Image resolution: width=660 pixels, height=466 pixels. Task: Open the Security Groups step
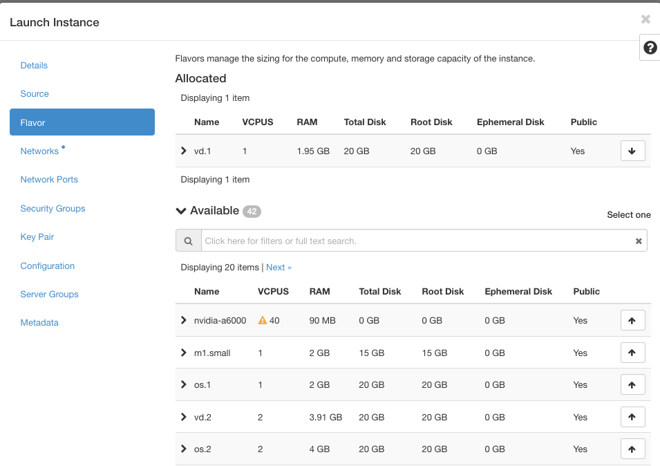coord(53,208)
